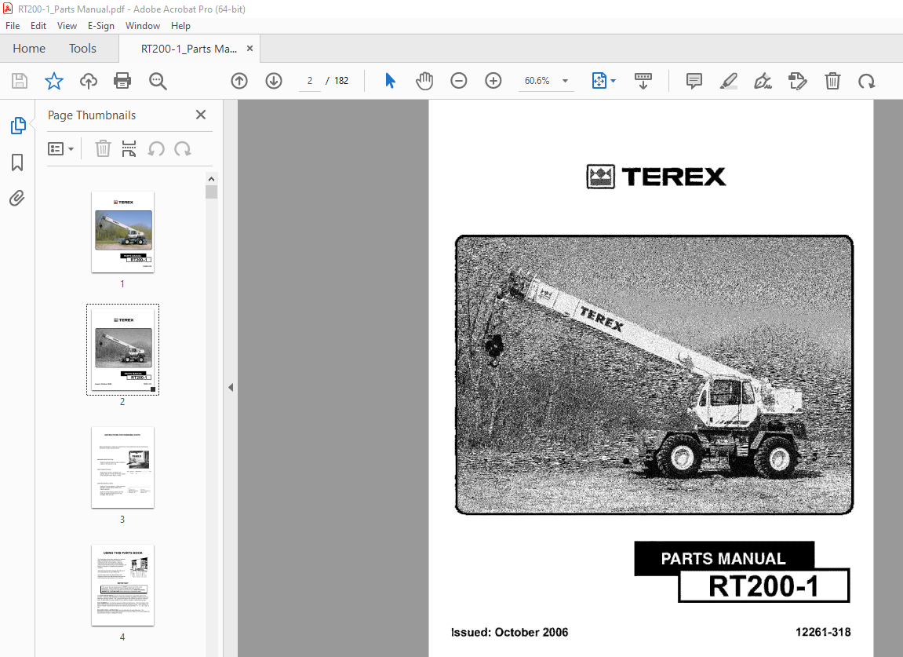Screen dimensions: 903x657
Task: Click the Save file icon
Action: pyautogui.click(x=20, y=81)
